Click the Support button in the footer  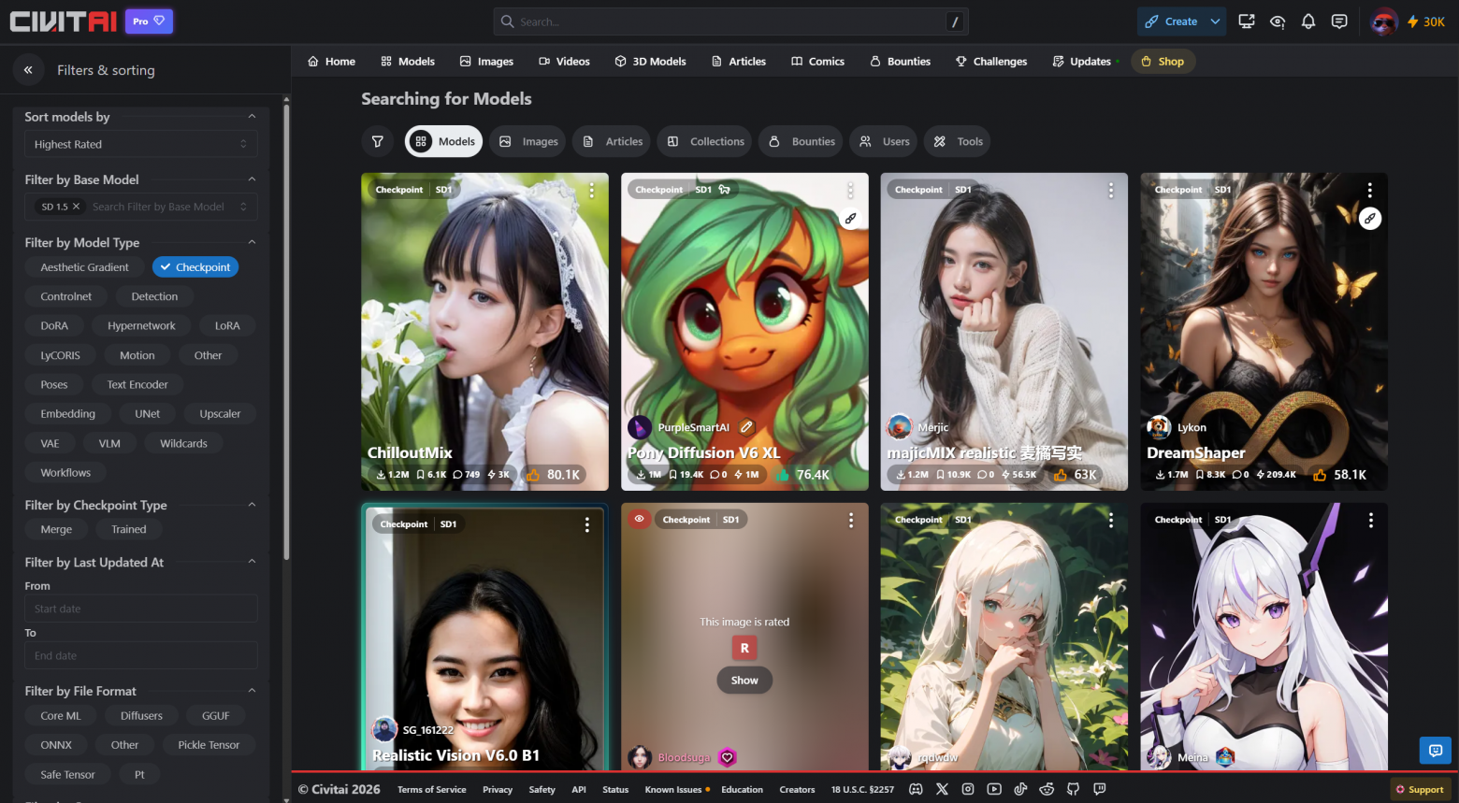click(1420, 790)
